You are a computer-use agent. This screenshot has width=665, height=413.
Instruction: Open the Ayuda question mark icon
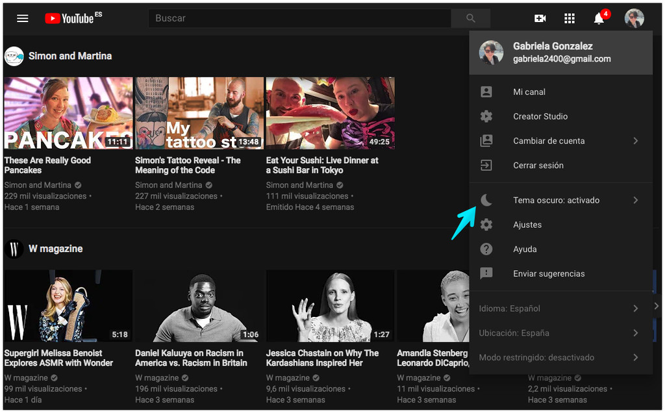(486, 249)
